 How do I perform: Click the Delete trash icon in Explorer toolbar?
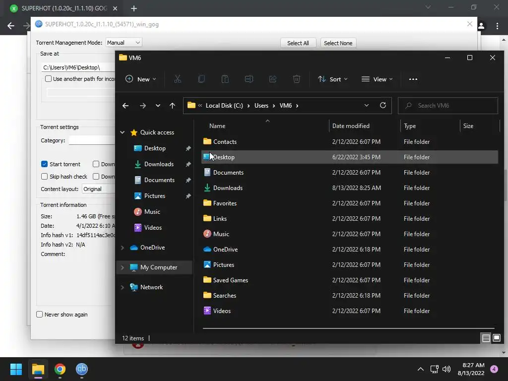[297, 79]
